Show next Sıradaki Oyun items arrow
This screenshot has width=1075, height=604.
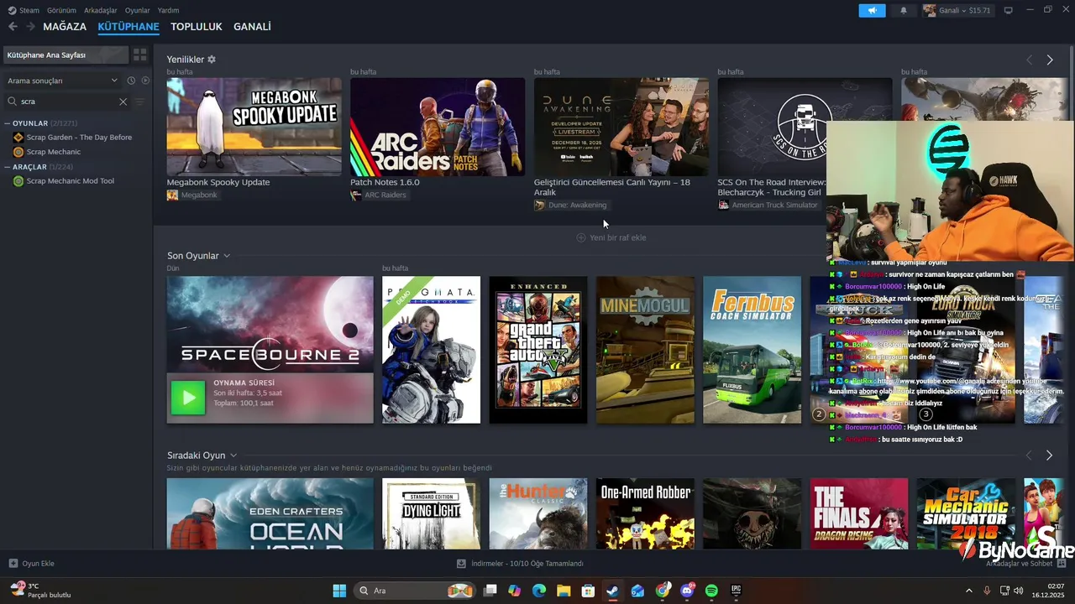click(1050, 455)
